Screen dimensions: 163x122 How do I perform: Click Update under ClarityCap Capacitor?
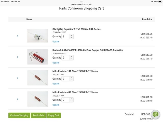(56, 41)
